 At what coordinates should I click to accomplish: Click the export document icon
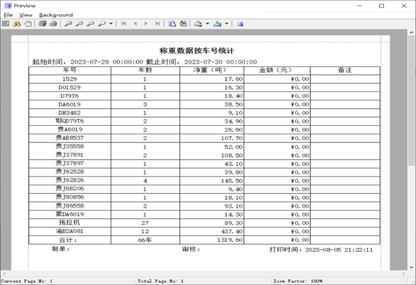[198, 24]
